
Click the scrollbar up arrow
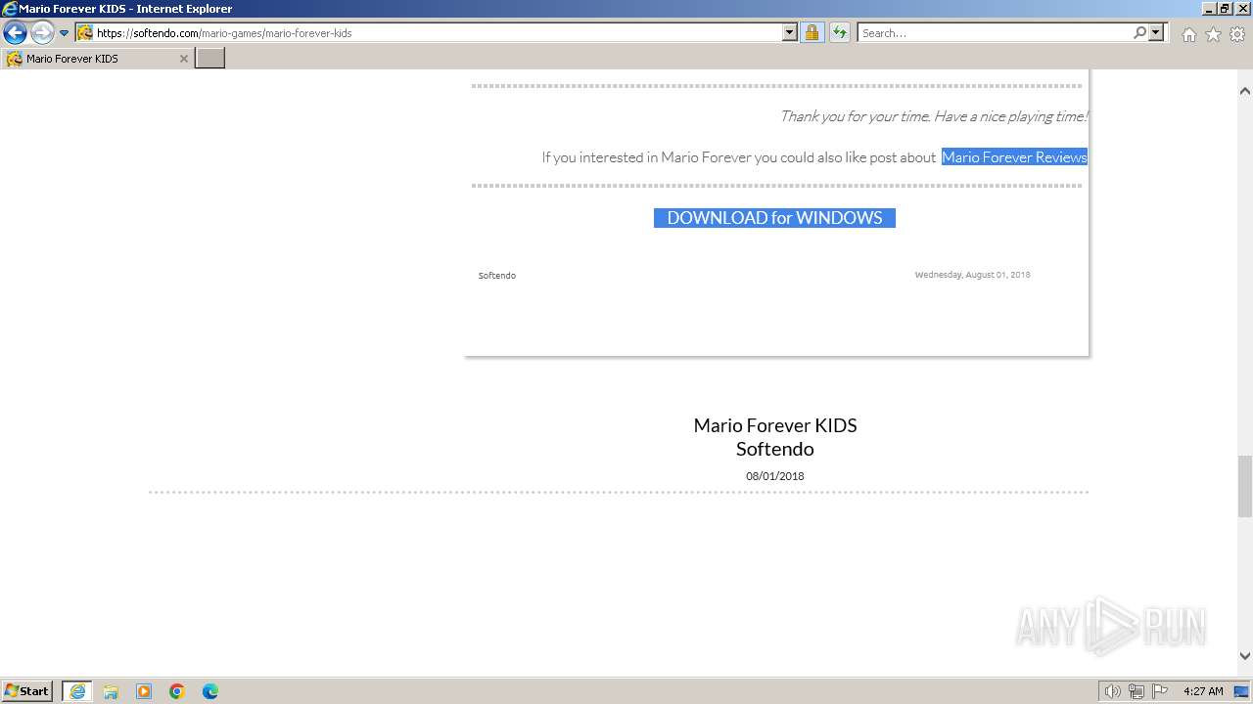tap(1245, 91)
